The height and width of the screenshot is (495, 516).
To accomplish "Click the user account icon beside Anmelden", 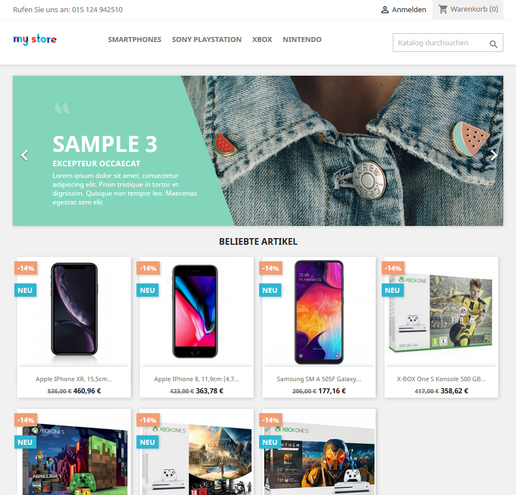I will click(385, 10).
